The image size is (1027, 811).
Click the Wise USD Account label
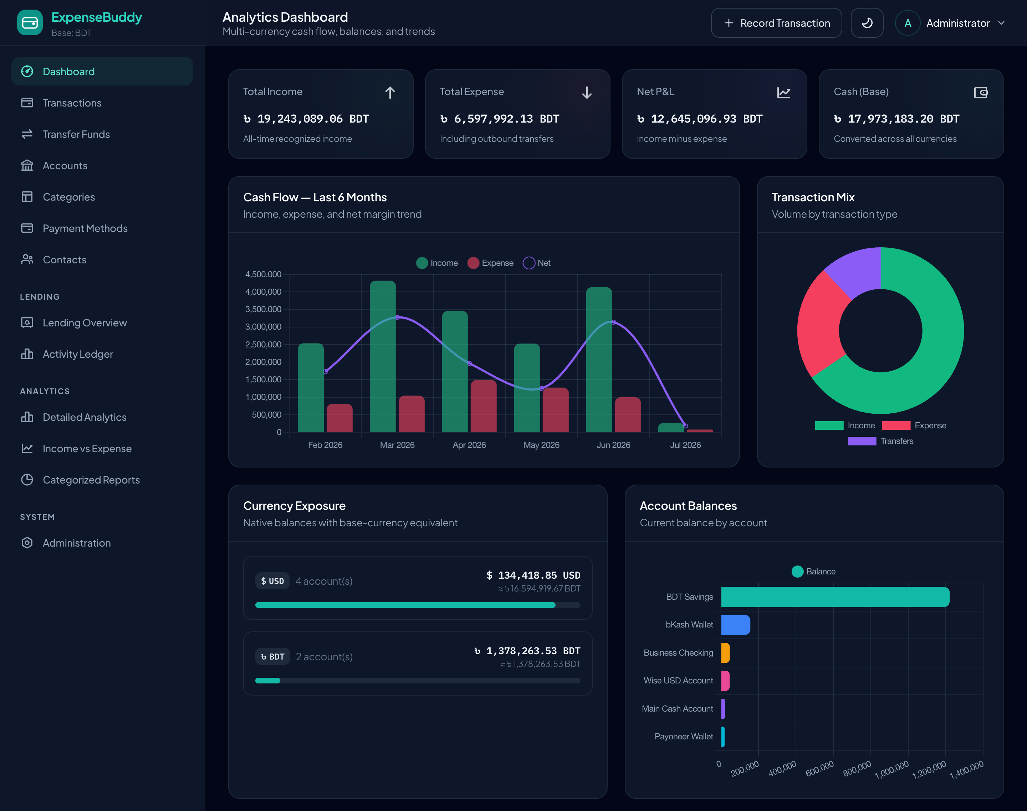click(678, 681)
